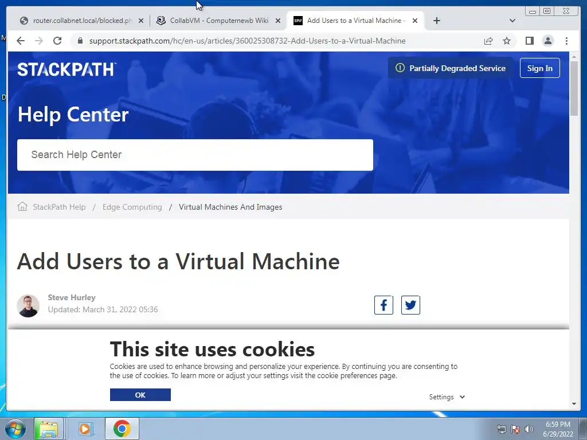Click page vertical scrollbar thumb
587x440 pixels.
(574, 88)
